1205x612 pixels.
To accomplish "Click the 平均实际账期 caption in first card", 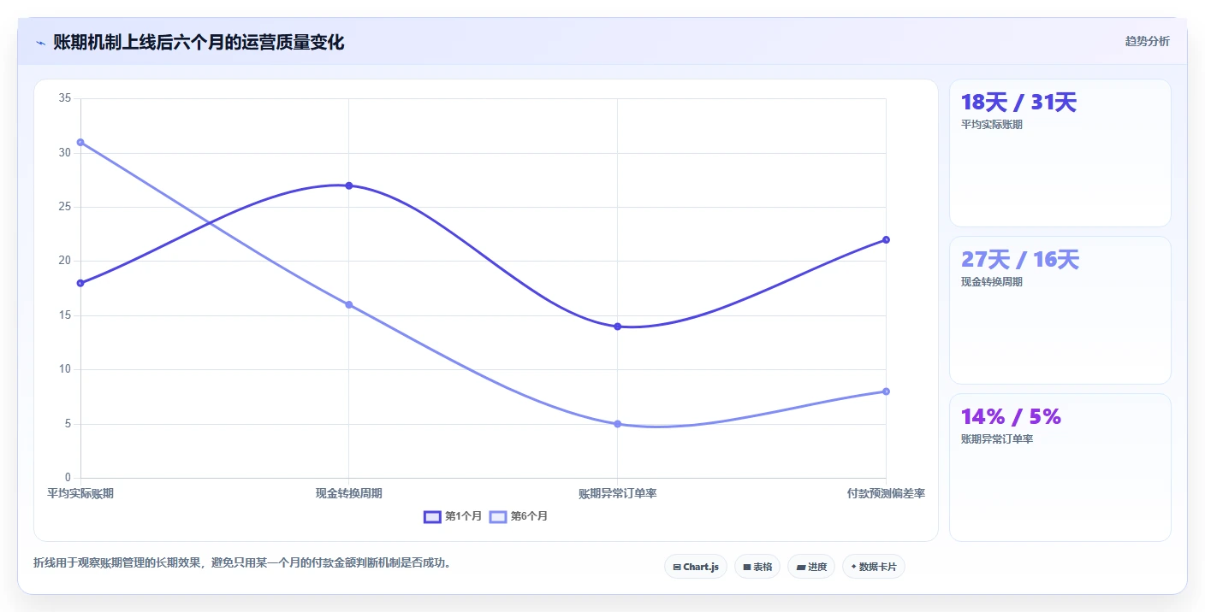I will pos(992,125).
